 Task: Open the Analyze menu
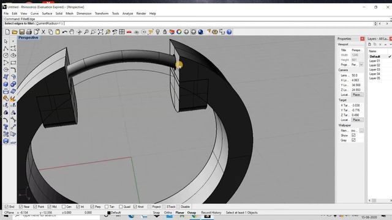pos(127,13)
